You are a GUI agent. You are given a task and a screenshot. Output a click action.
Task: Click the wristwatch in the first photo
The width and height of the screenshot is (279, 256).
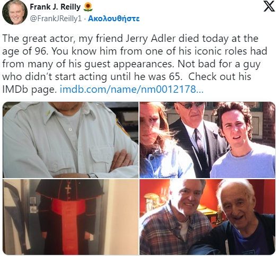click(92, 175)
